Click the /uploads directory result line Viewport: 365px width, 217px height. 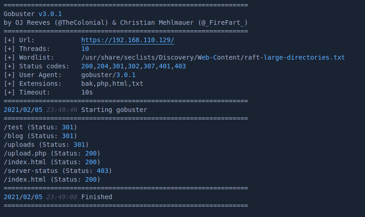[46, 145]
